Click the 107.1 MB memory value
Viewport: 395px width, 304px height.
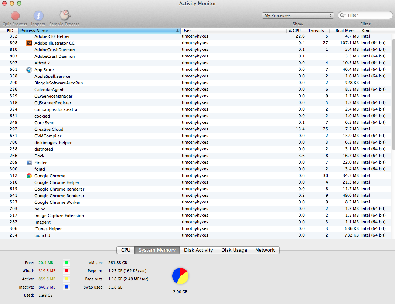(x=350, y=43)
